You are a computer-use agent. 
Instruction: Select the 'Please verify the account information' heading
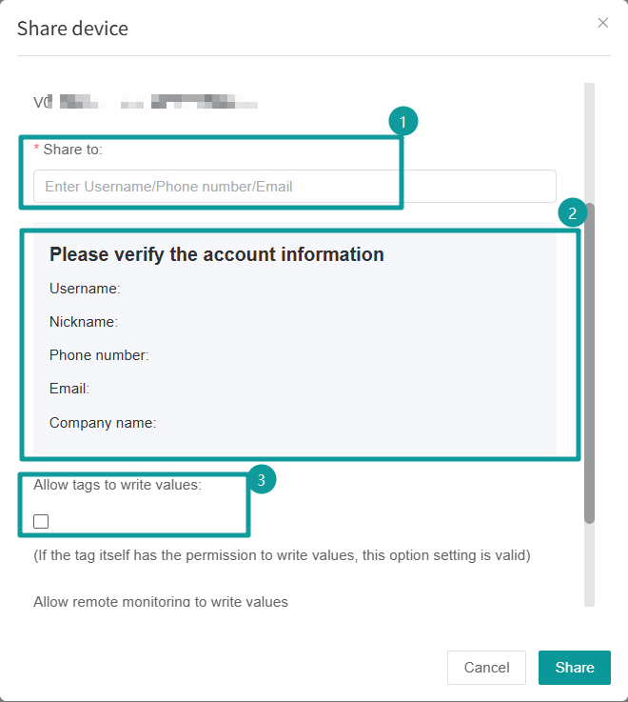[x=217, y=254]
